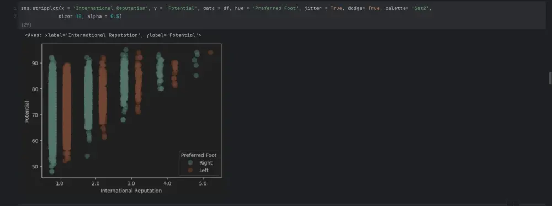Click the 'International Reputation' x-axis label
Viewport: 552px width, 206px height.
tap(131, 191)
